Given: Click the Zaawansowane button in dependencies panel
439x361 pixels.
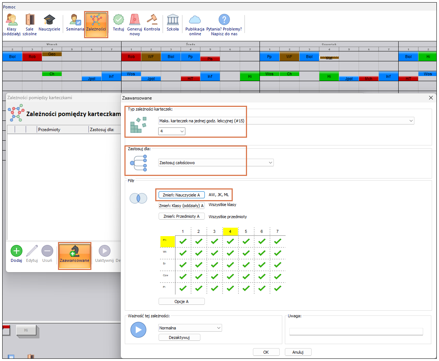Looking at the screenshot, I should pos(75,255).
